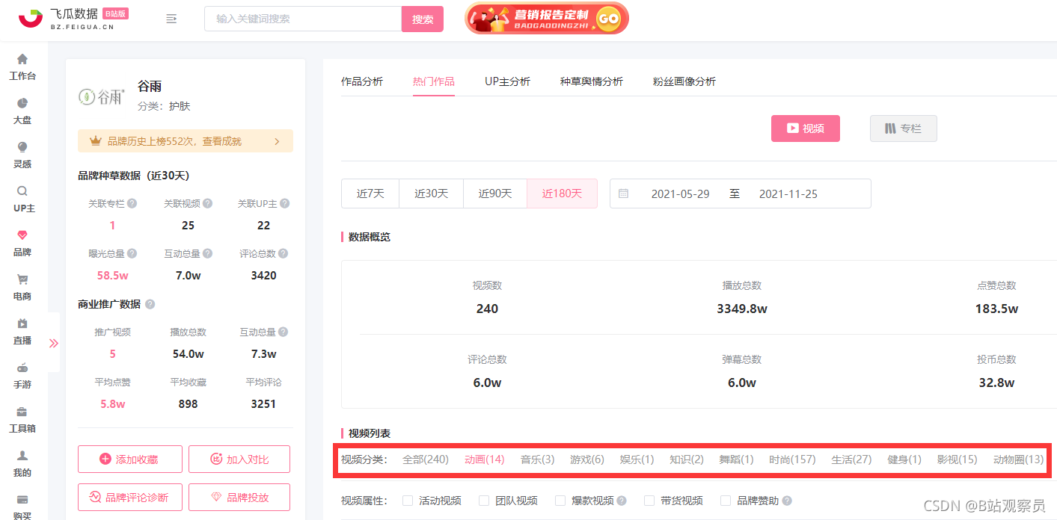Screen dimensions: 1057x520
Task: Select the 近90天 time range
Action: pyautogui.click(x=495, y=194)
